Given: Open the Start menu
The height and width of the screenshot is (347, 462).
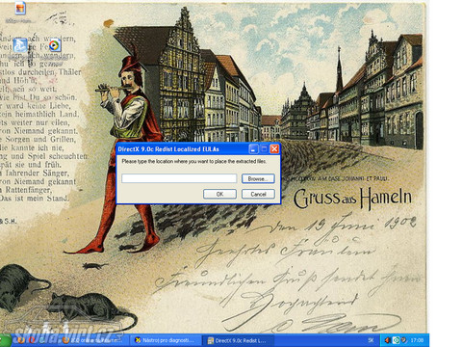Looking at the screenshot, I should coord(5,340).
